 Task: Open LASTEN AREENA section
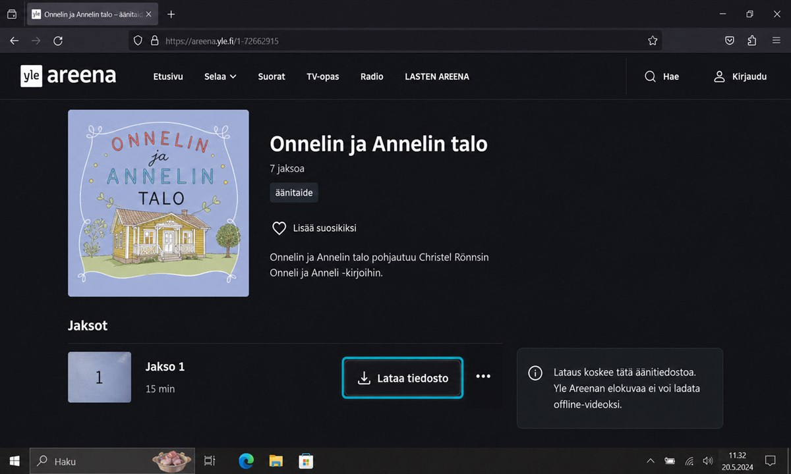click(x=437, y=76)
